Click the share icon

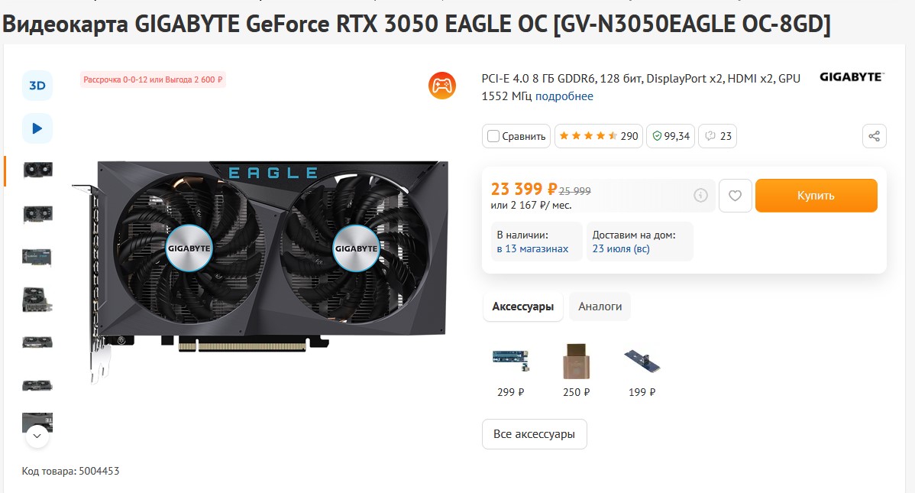click(x=874, y=136)
